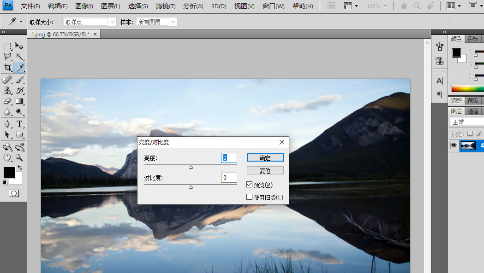484x273 pixels.
Task: Hide the layer using the eye icon
Action: pos(454,145)
